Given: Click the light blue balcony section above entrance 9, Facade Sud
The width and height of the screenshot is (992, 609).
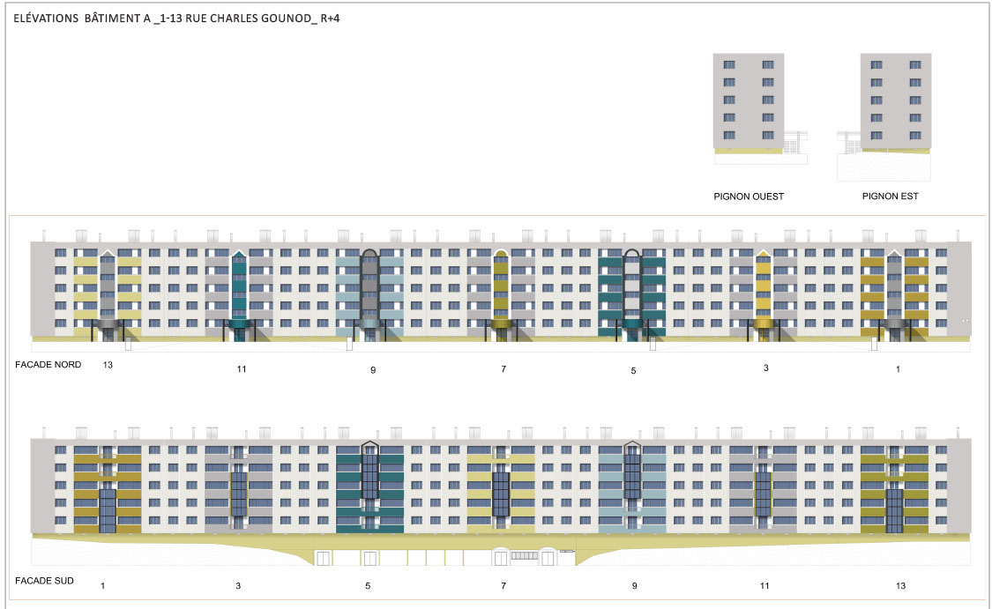Looking at the screenshot, I should [x=632, y=489].
